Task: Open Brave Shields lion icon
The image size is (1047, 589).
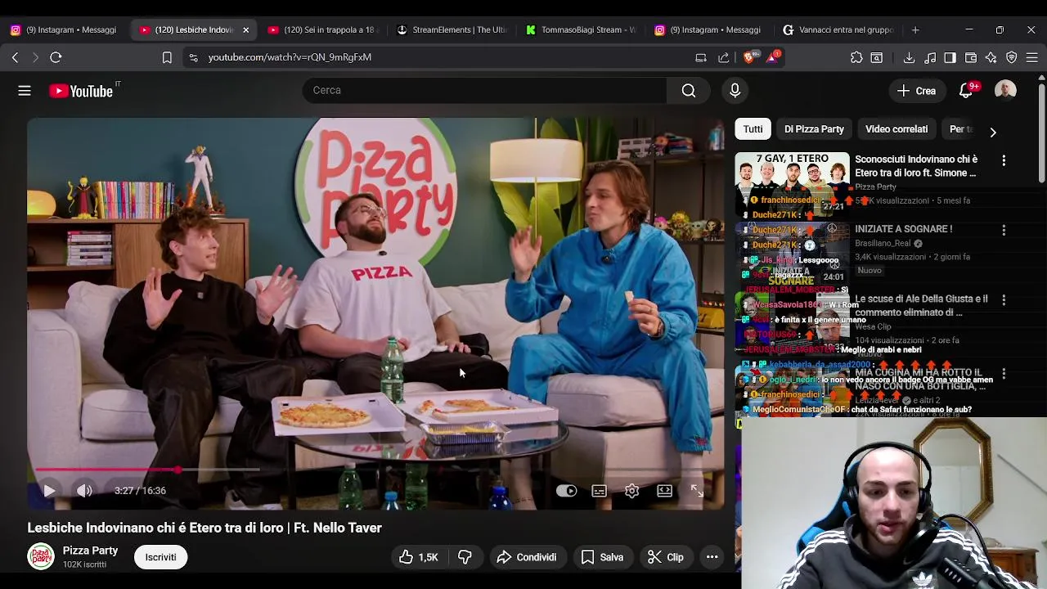Action: (x=750, y=57)
